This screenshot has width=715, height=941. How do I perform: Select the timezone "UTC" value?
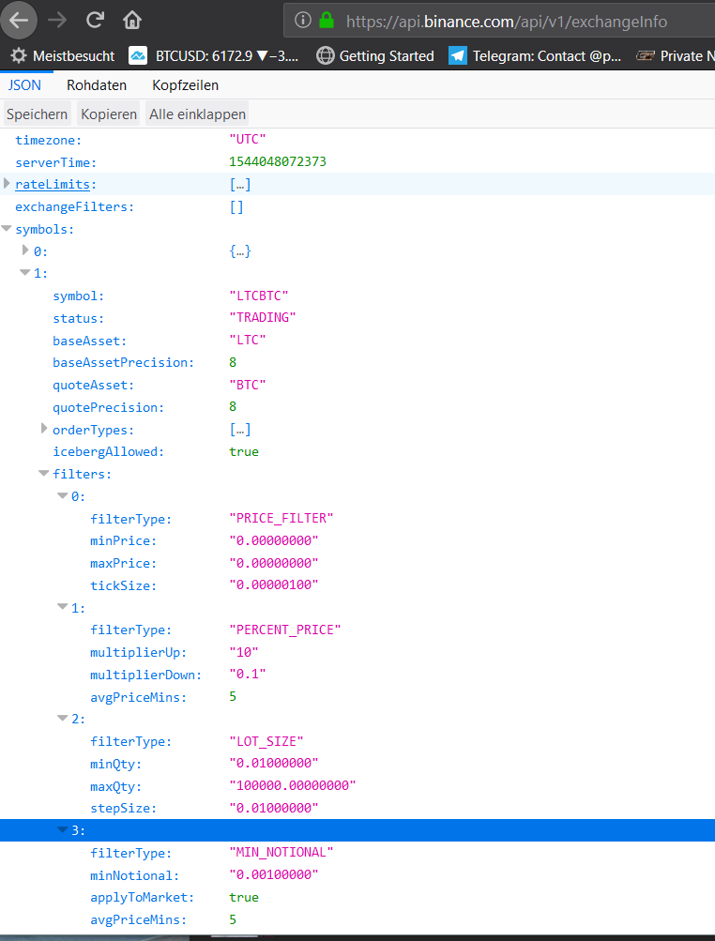(248, 140)
